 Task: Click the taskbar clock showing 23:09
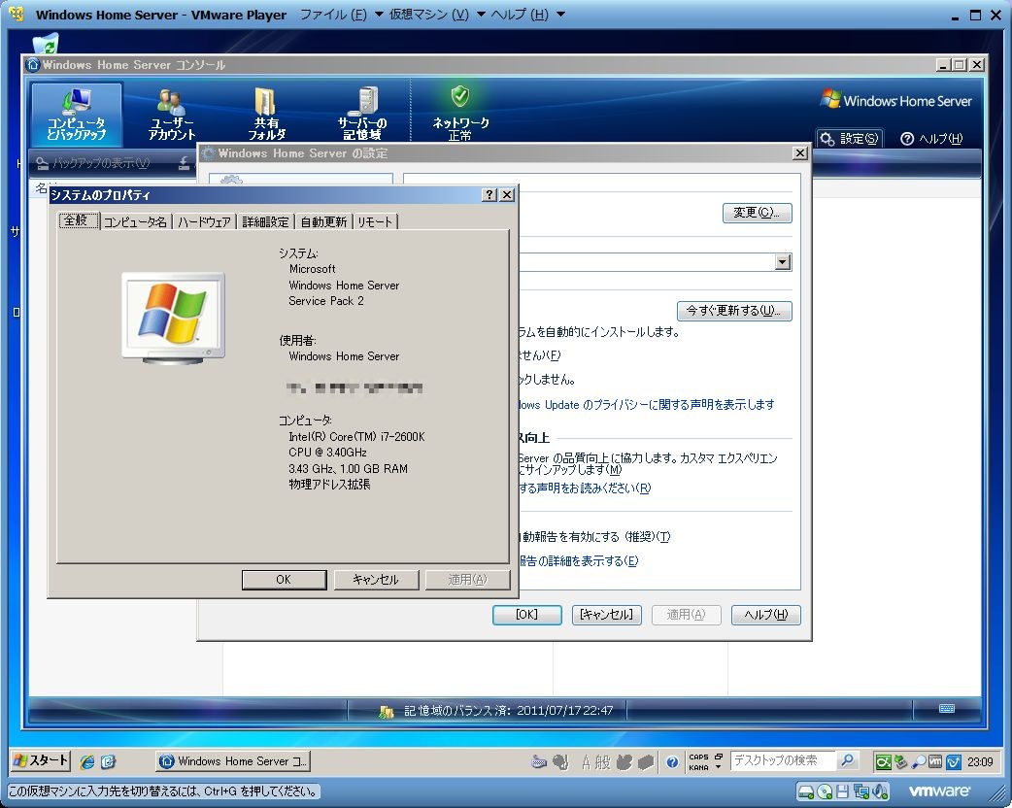980,762
